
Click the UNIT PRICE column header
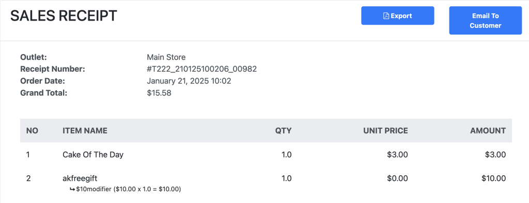[385, 131]
